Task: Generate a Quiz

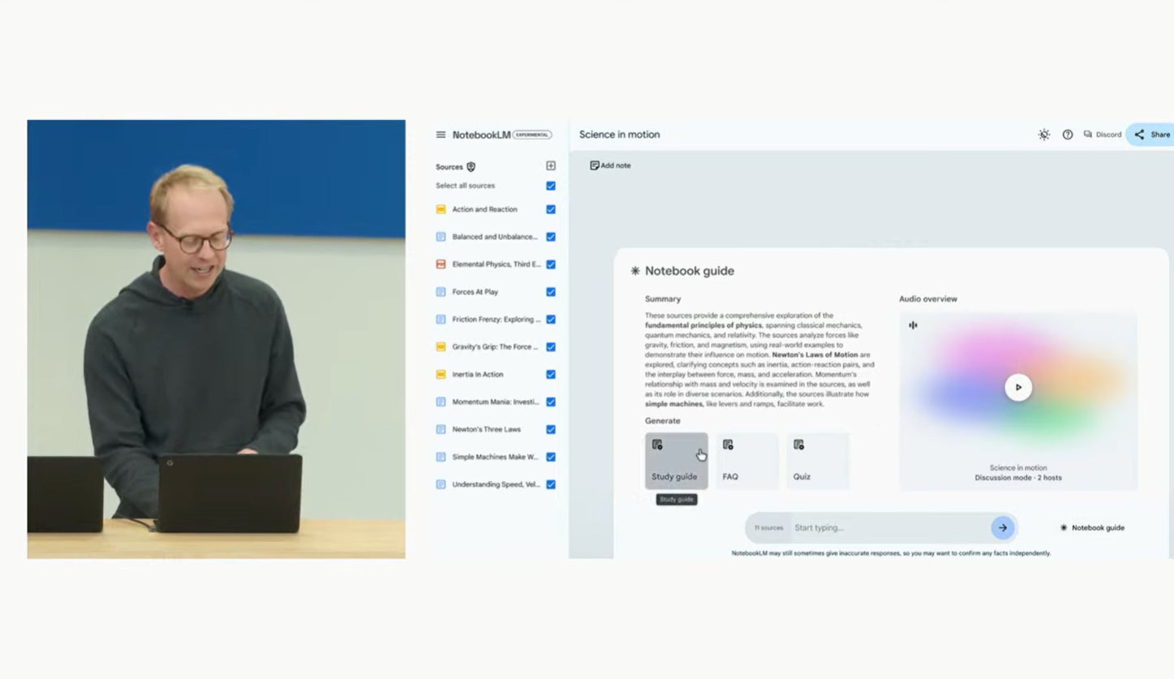Action: pos(817,461)
